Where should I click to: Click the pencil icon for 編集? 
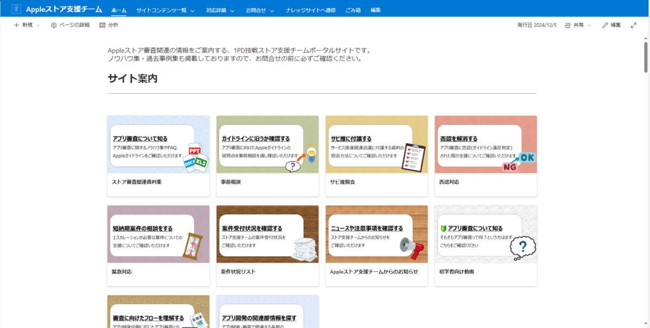tap(605, 25)
